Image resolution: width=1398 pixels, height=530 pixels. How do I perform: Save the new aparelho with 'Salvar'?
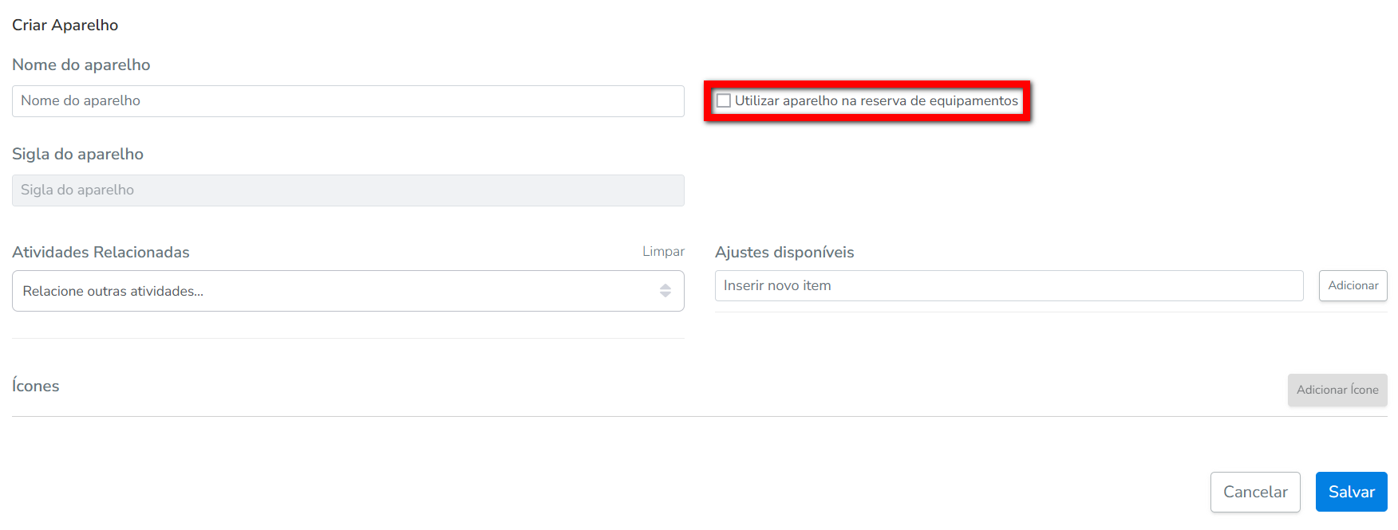pyautogui.click(x=1351, y=492)
